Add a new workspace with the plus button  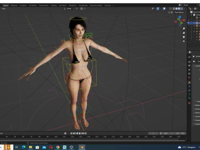pos(113,5)
